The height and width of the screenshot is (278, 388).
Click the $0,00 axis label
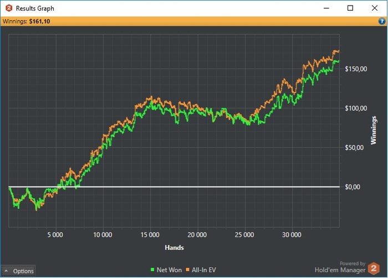(x=353, y=187)
